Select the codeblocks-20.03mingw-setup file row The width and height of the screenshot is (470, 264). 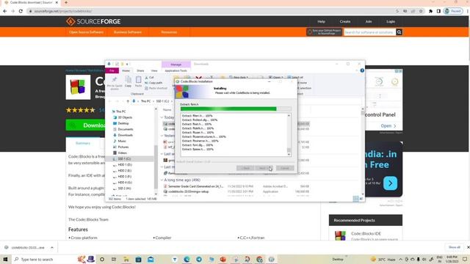[x=236, y=191]
